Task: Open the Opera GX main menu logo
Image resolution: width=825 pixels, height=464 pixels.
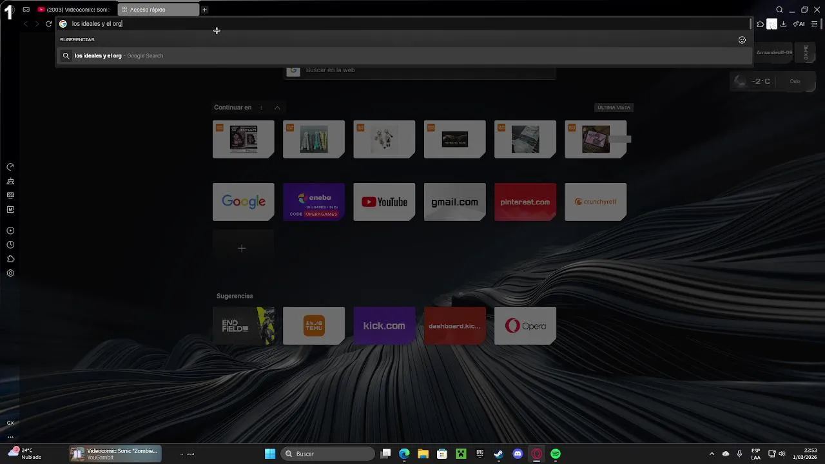Action: (9, 10)
